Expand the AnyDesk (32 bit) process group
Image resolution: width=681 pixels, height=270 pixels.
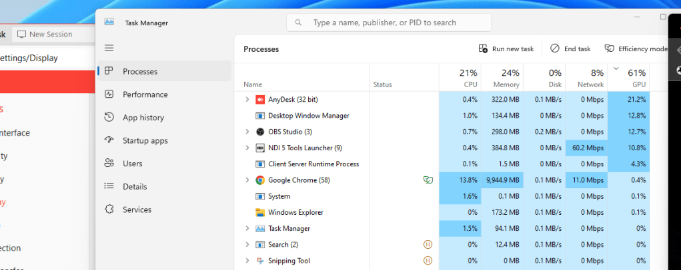[x=247, y=100]
